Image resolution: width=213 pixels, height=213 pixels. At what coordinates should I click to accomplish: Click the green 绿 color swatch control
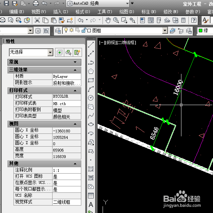(x=201, y=31)
